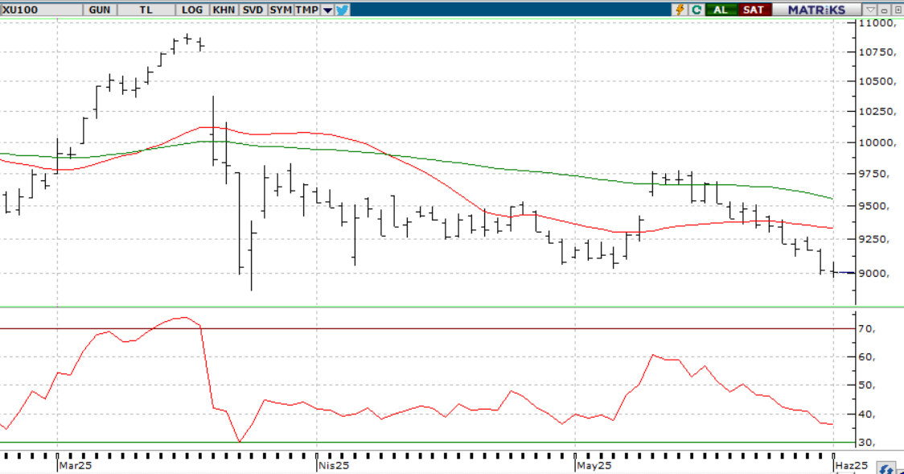Viewport: 904px width, 474px height.
Task: Click the 10000 price axis label
Action: (x=877, y=142)
